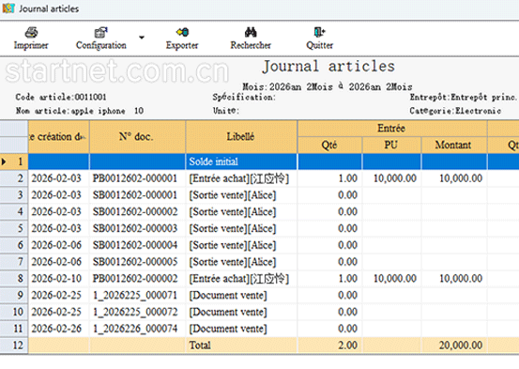This screenshot has height=369, width=519.
Task: Click the Entrée group header
Action: point(392,129)
